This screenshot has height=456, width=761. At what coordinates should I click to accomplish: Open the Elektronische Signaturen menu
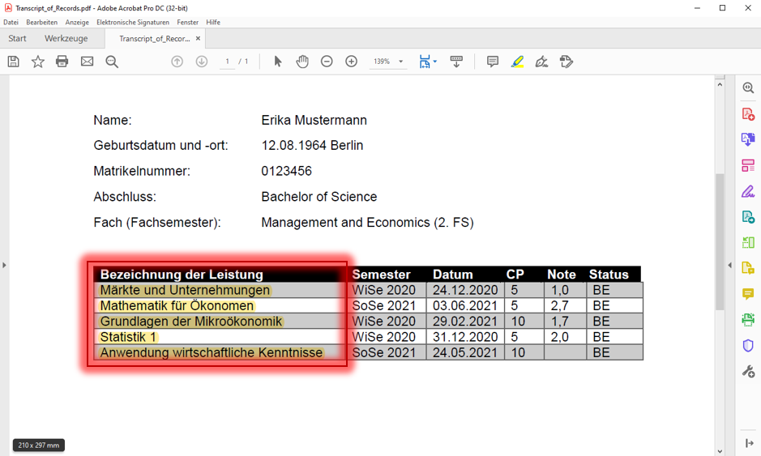[x=133, y=23]
